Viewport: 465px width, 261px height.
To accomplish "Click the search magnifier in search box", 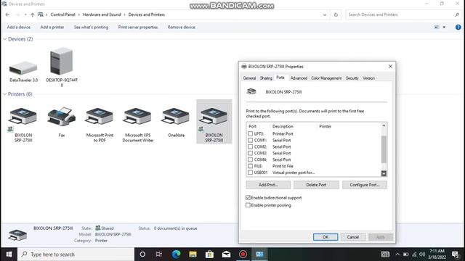I will [x=457, y=14].
